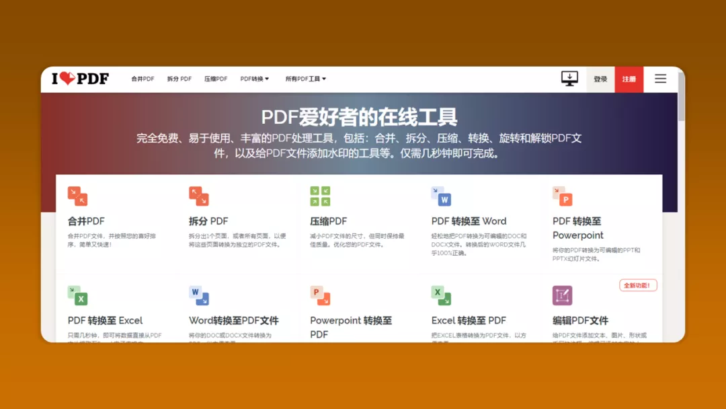Open the Powerpoint 转换至 PDF title
The width and height of the screenshot is (726, 409).
(351, 328)
